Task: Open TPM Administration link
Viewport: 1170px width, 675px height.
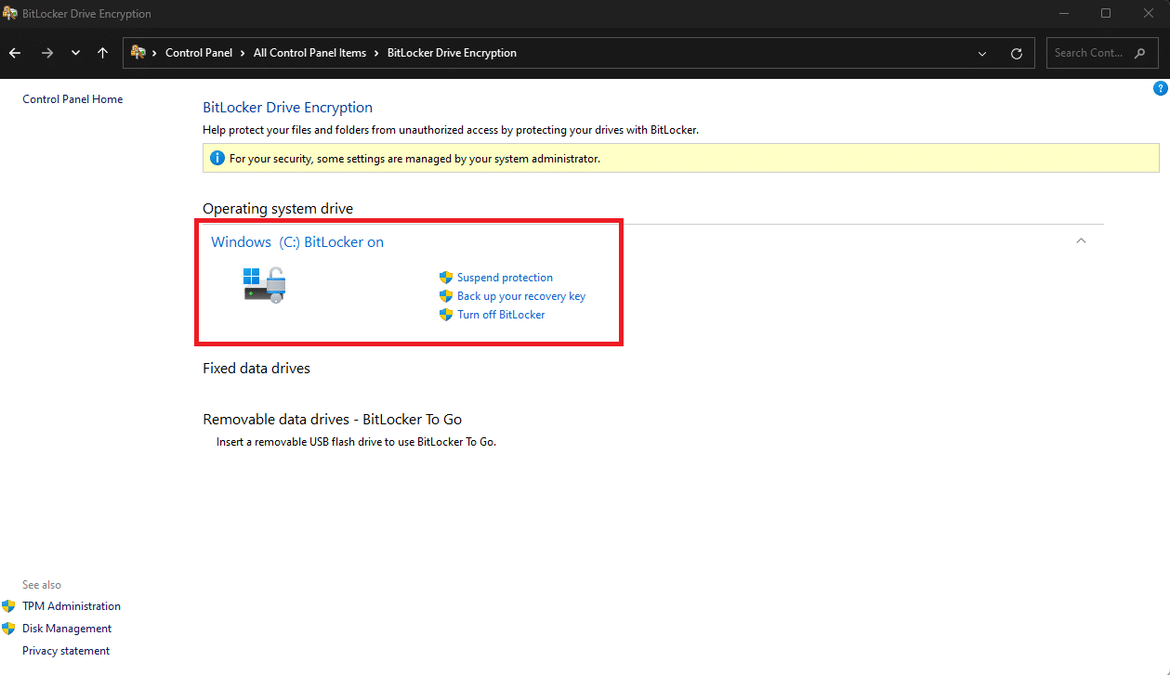Action: (72, 606)
